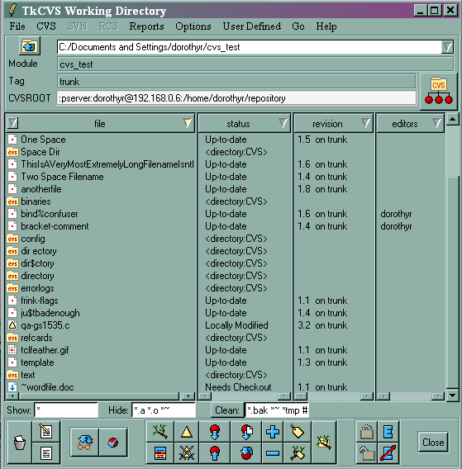Open the editors column dropdown triangle

pyautogui.click(x=437, y=123)
